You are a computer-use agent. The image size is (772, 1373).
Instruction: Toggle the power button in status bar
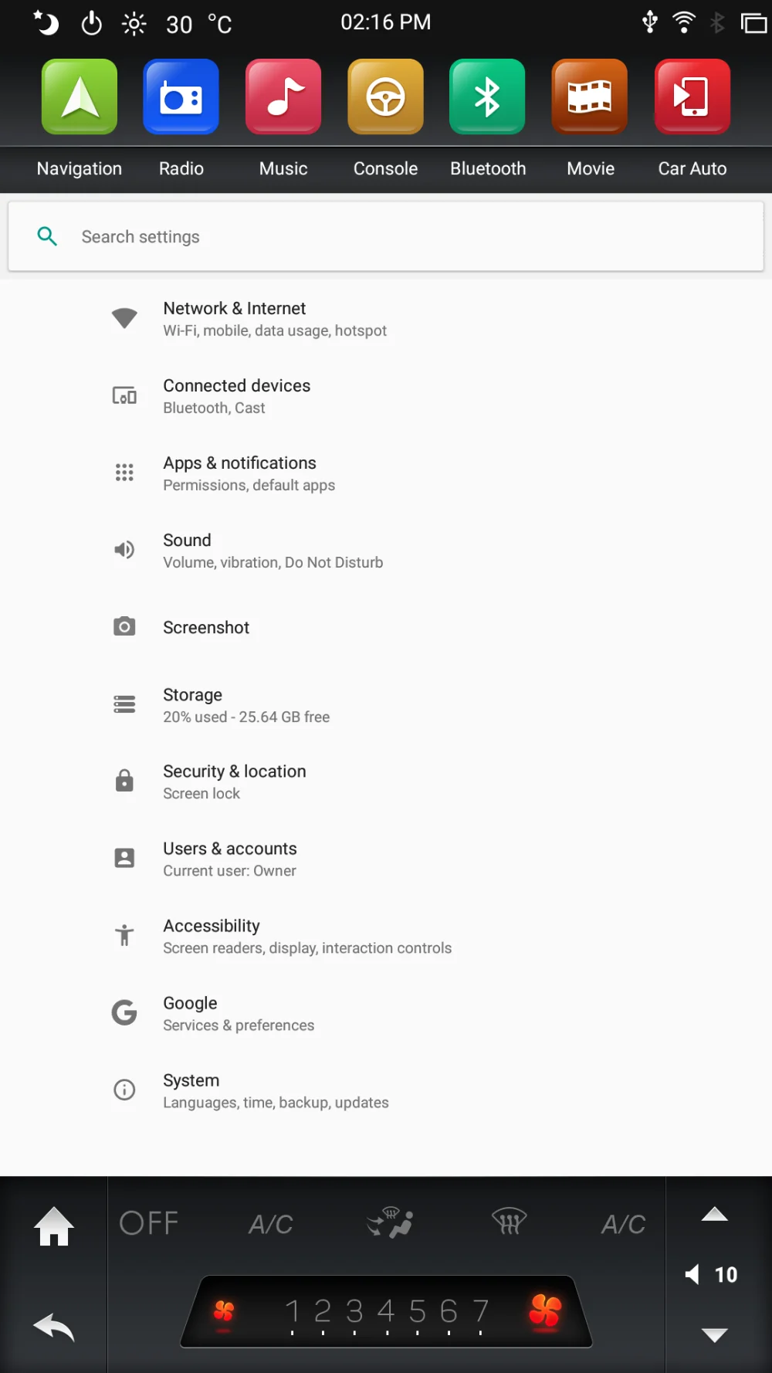[91, 23]
